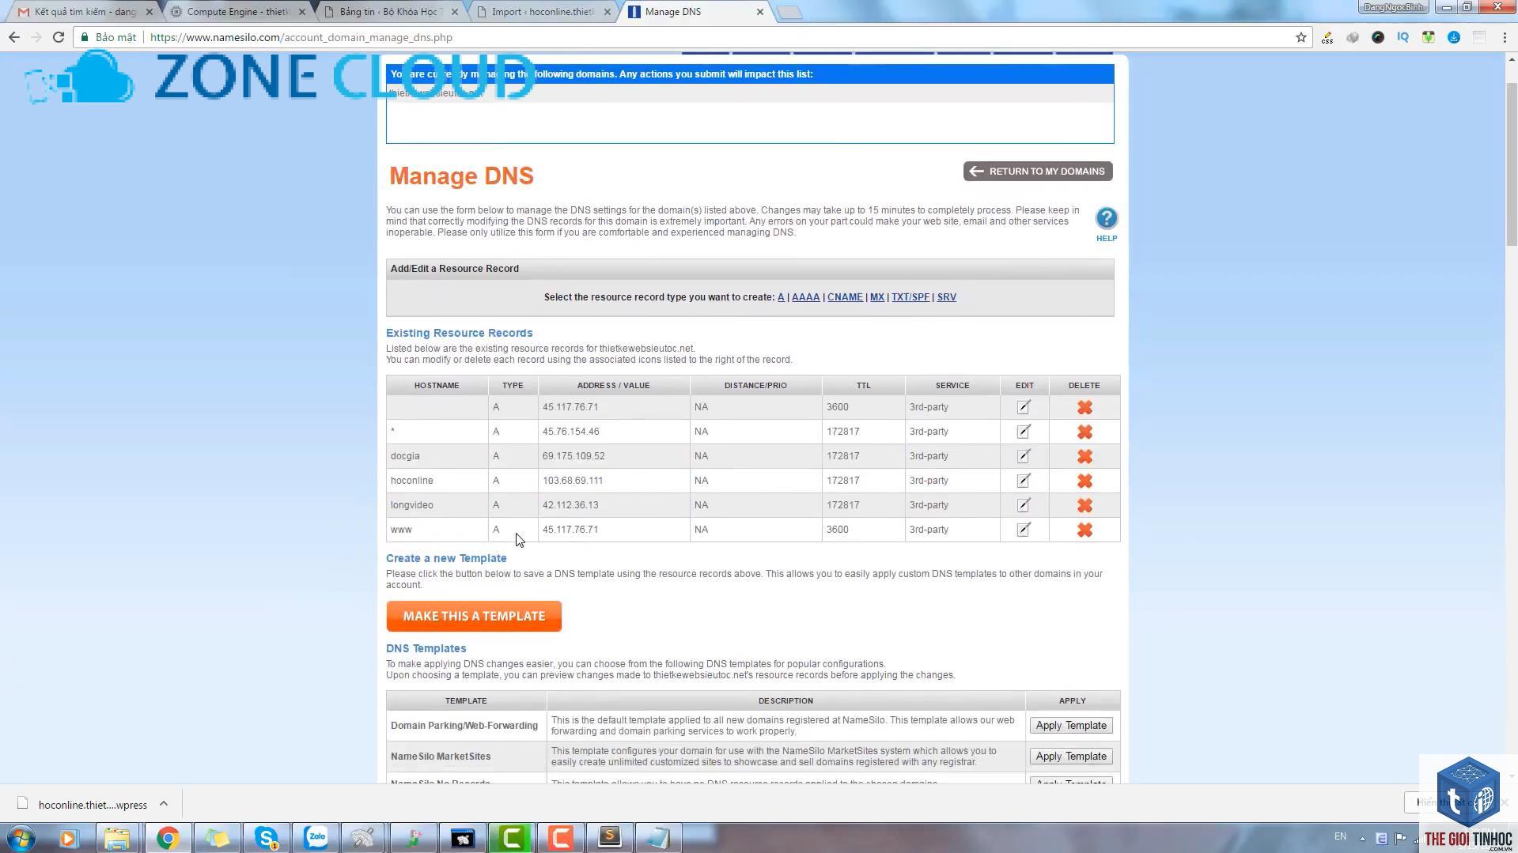Open the CSS pencil extension
Image resolution: width=1518 pixels, height=853 pixels.
[x=1327, y=37]
